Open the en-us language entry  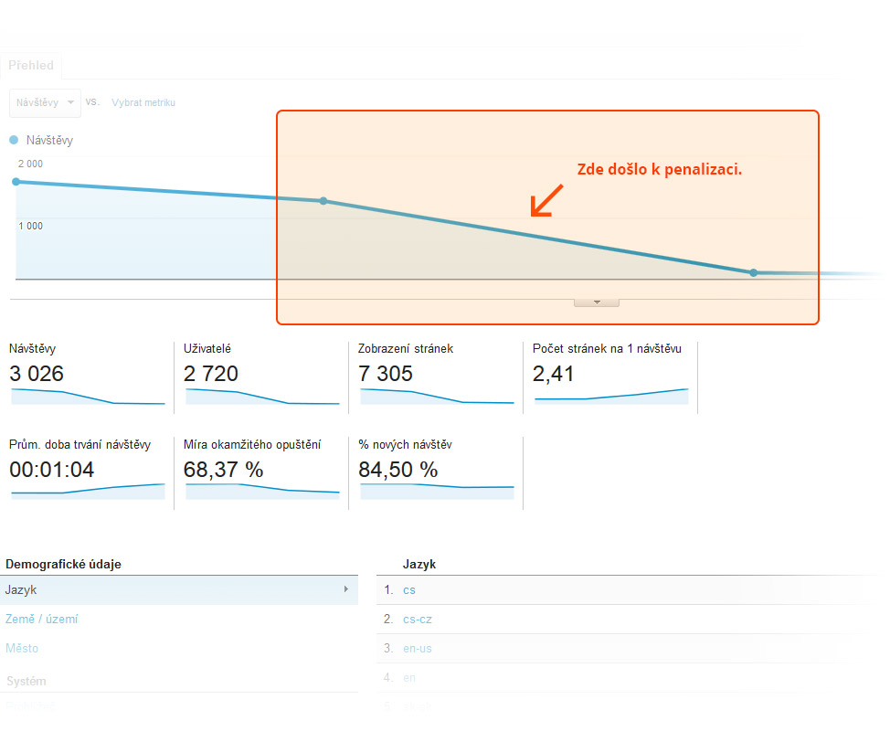click(x=417, y=649)
